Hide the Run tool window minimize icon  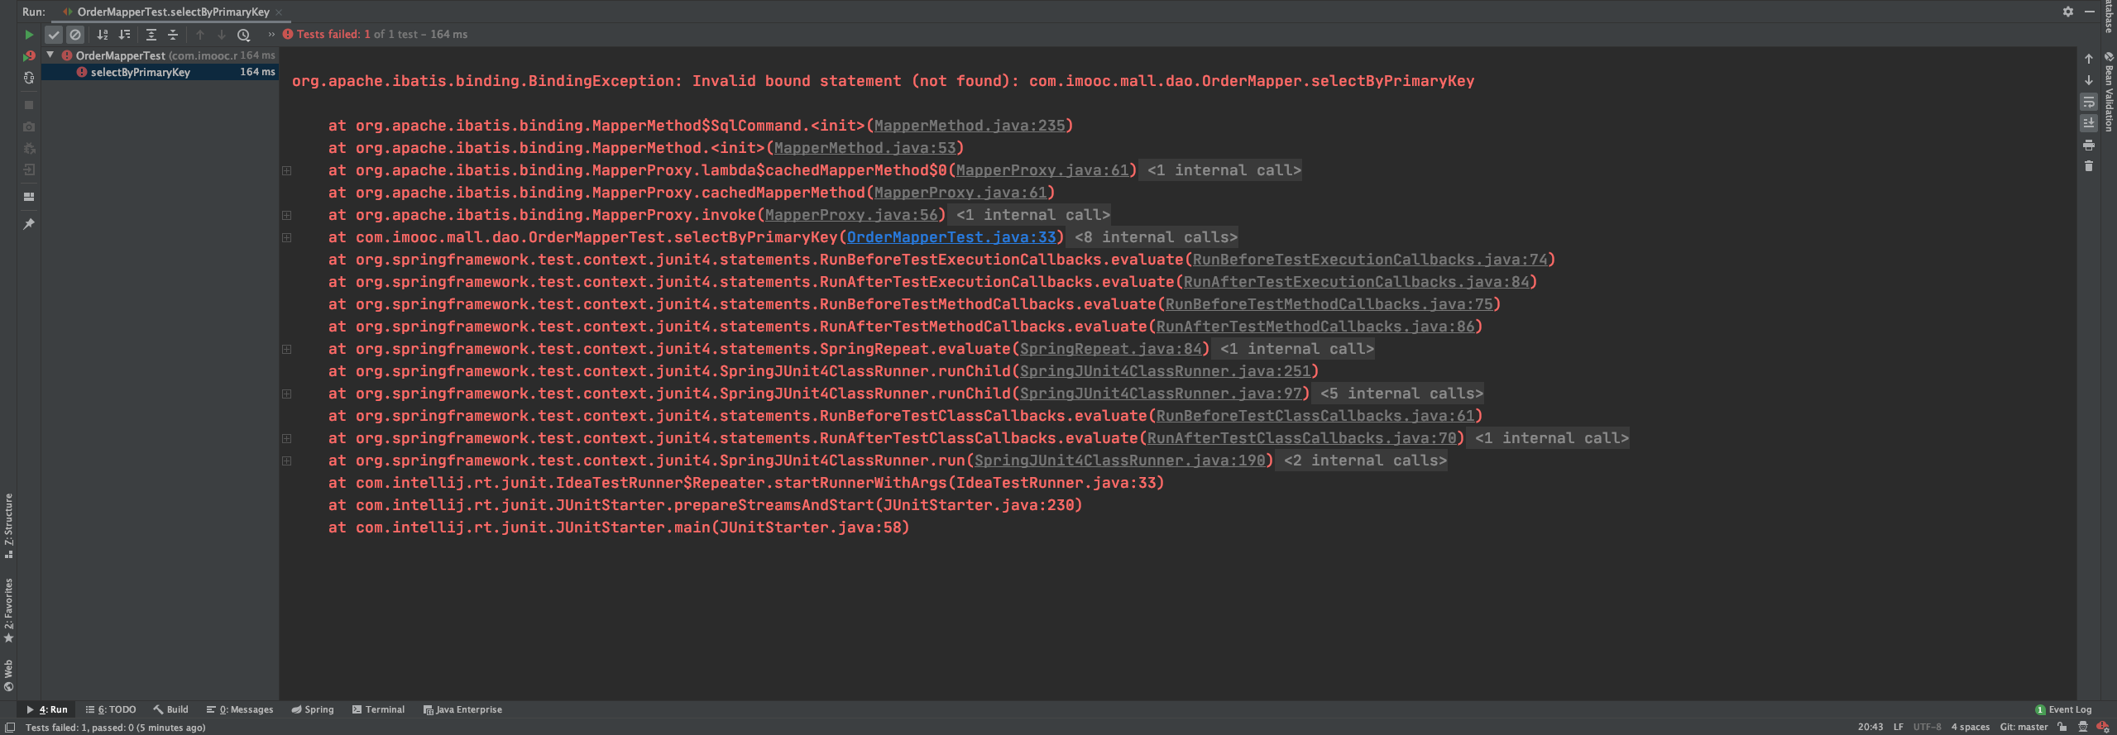[x=2089, y=12]
